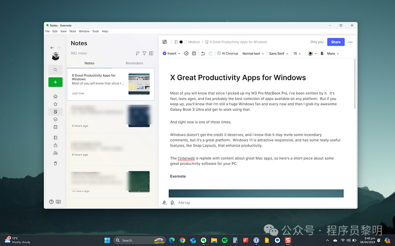
Task: Open the font size 15 dropdown
Action: coord(297,54)
